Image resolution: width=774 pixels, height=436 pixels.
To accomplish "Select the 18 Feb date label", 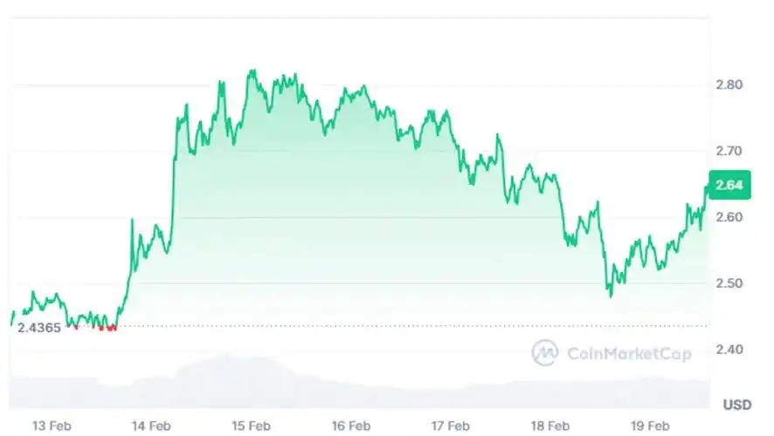I will pos(549,426).
